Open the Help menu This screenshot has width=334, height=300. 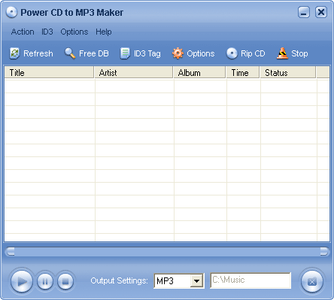104,32
